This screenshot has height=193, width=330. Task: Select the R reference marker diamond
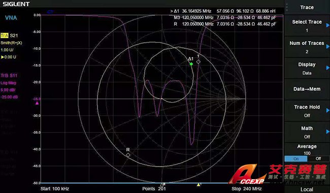tap(128, 155)
